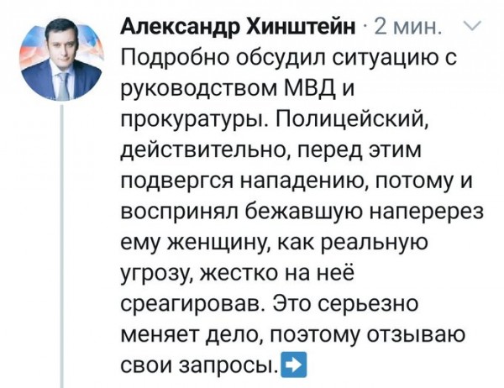The width and height of the screenshot is (504, 388).
Task: Open tweet via the line starting Подробно обсудил
Action: tap(289, 59)
